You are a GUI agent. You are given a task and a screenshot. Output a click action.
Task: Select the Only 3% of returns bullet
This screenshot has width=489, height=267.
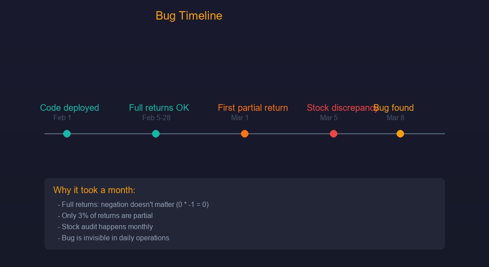(105, 215)
